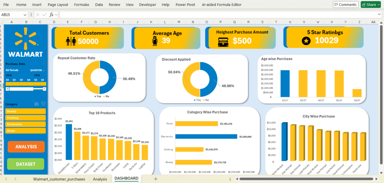
Task: Click the treasure chest icon
Action: point(223,42)
